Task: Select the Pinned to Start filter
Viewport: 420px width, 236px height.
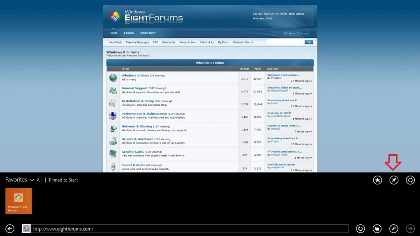Action: (x=63, y=180)
